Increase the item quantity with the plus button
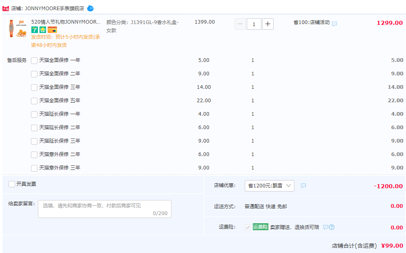Image resolution: width=406 pixels, height=253 pixels. click(268, 24)
